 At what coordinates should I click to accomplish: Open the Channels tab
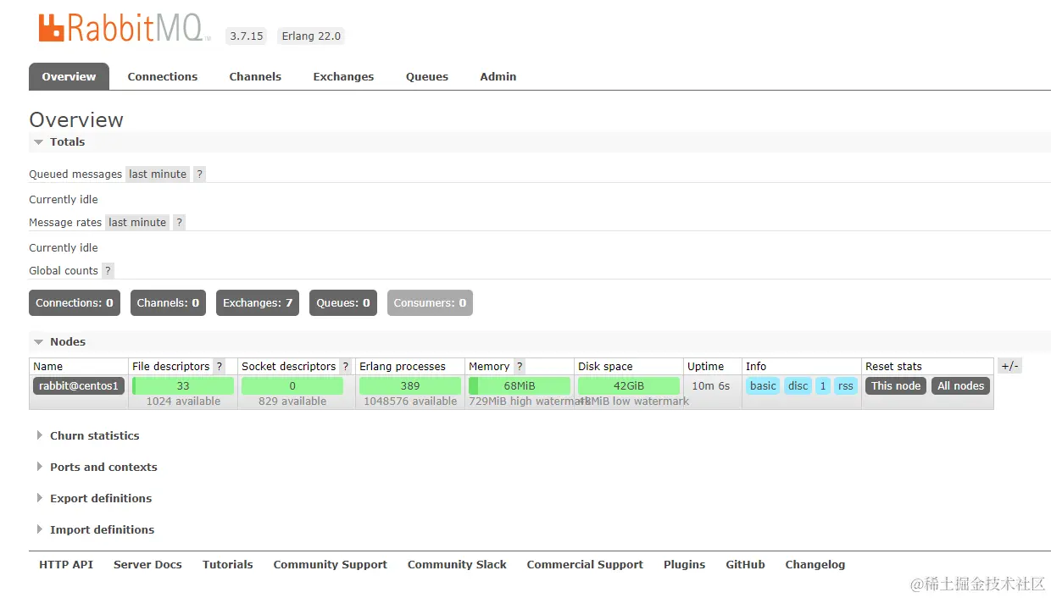[x=255, y=76]
